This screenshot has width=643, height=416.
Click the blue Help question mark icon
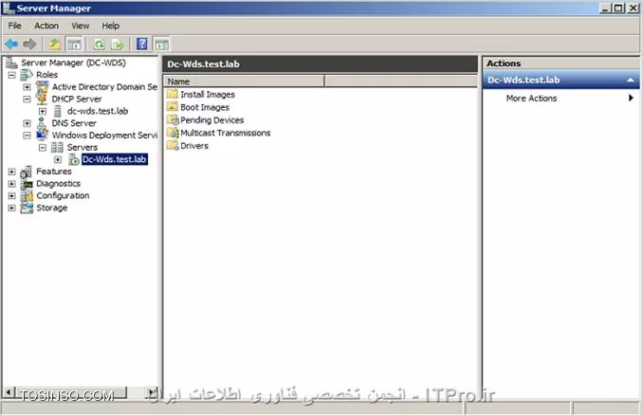coord(142,44)
